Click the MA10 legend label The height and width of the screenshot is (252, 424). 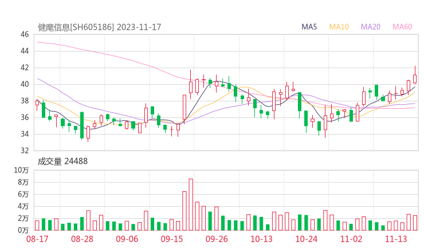click(339, 27)
